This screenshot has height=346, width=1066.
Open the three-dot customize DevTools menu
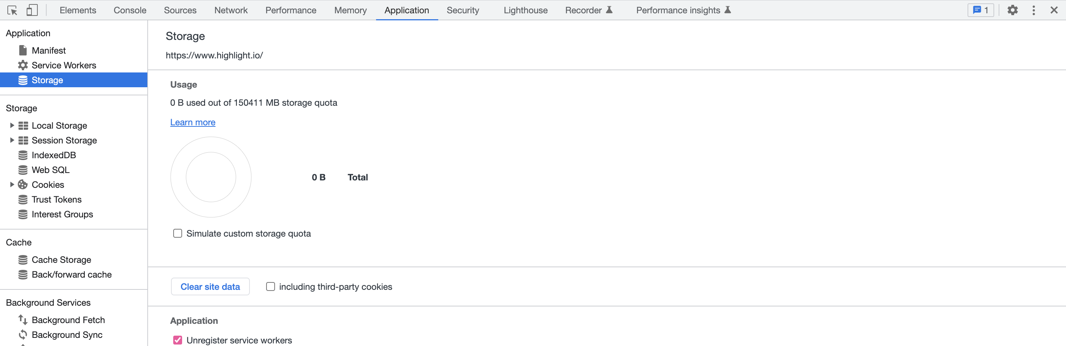coord(1033,10)
